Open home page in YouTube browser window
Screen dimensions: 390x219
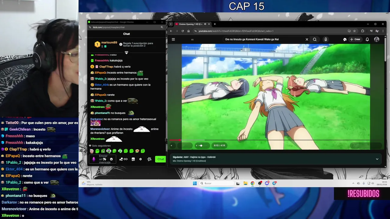pos(188,31)
